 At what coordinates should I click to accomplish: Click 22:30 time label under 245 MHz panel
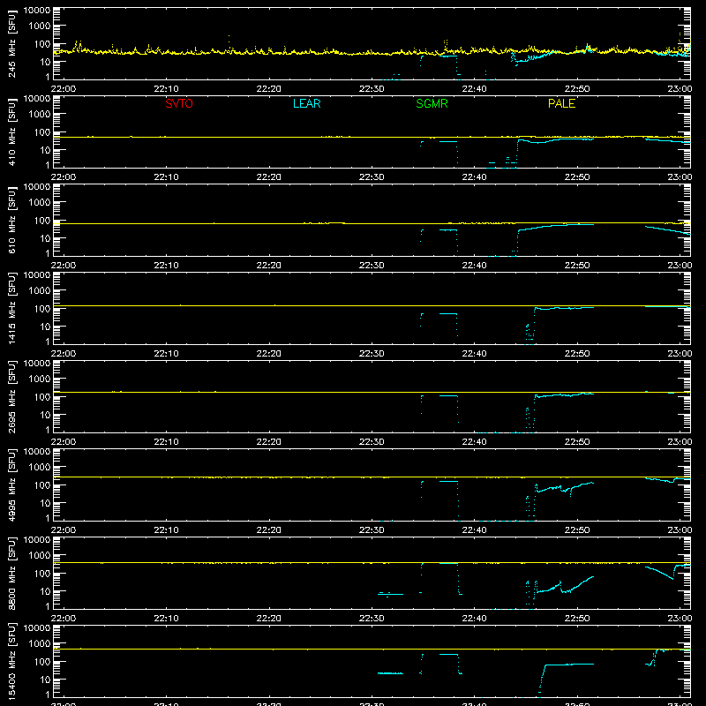pyautogui.click(x=372, y=89)
